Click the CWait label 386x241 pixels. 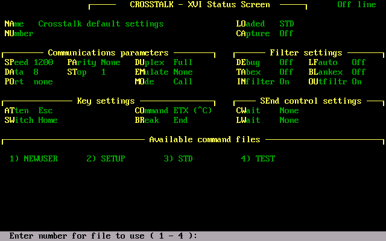tap(248, 111)
